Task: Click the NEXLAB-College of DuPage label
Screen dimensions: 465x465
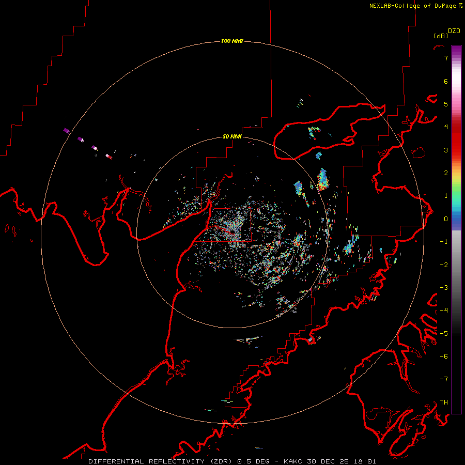Action: (412, 6)
